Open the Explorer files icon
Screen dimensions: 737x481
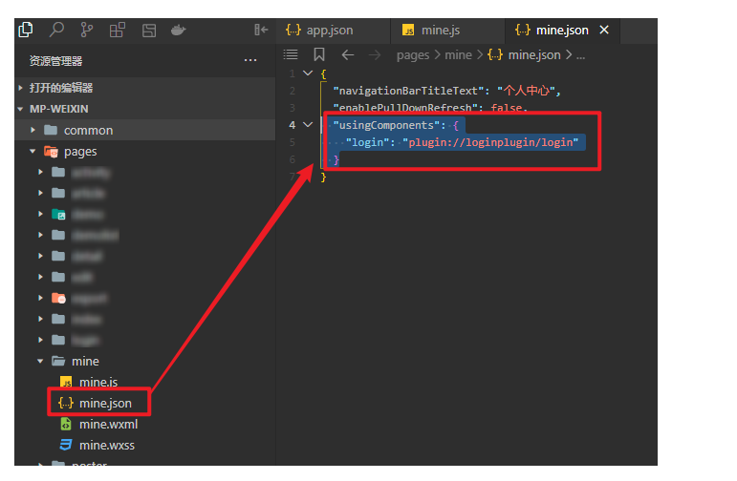[x=26, y=30]
